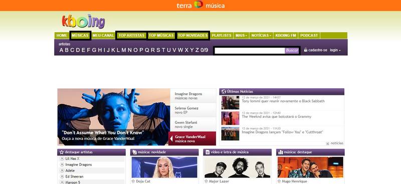Click play icon next to Adele
Image resolution: width=401 pixels, height=184 pixels.
coord(62,170)
